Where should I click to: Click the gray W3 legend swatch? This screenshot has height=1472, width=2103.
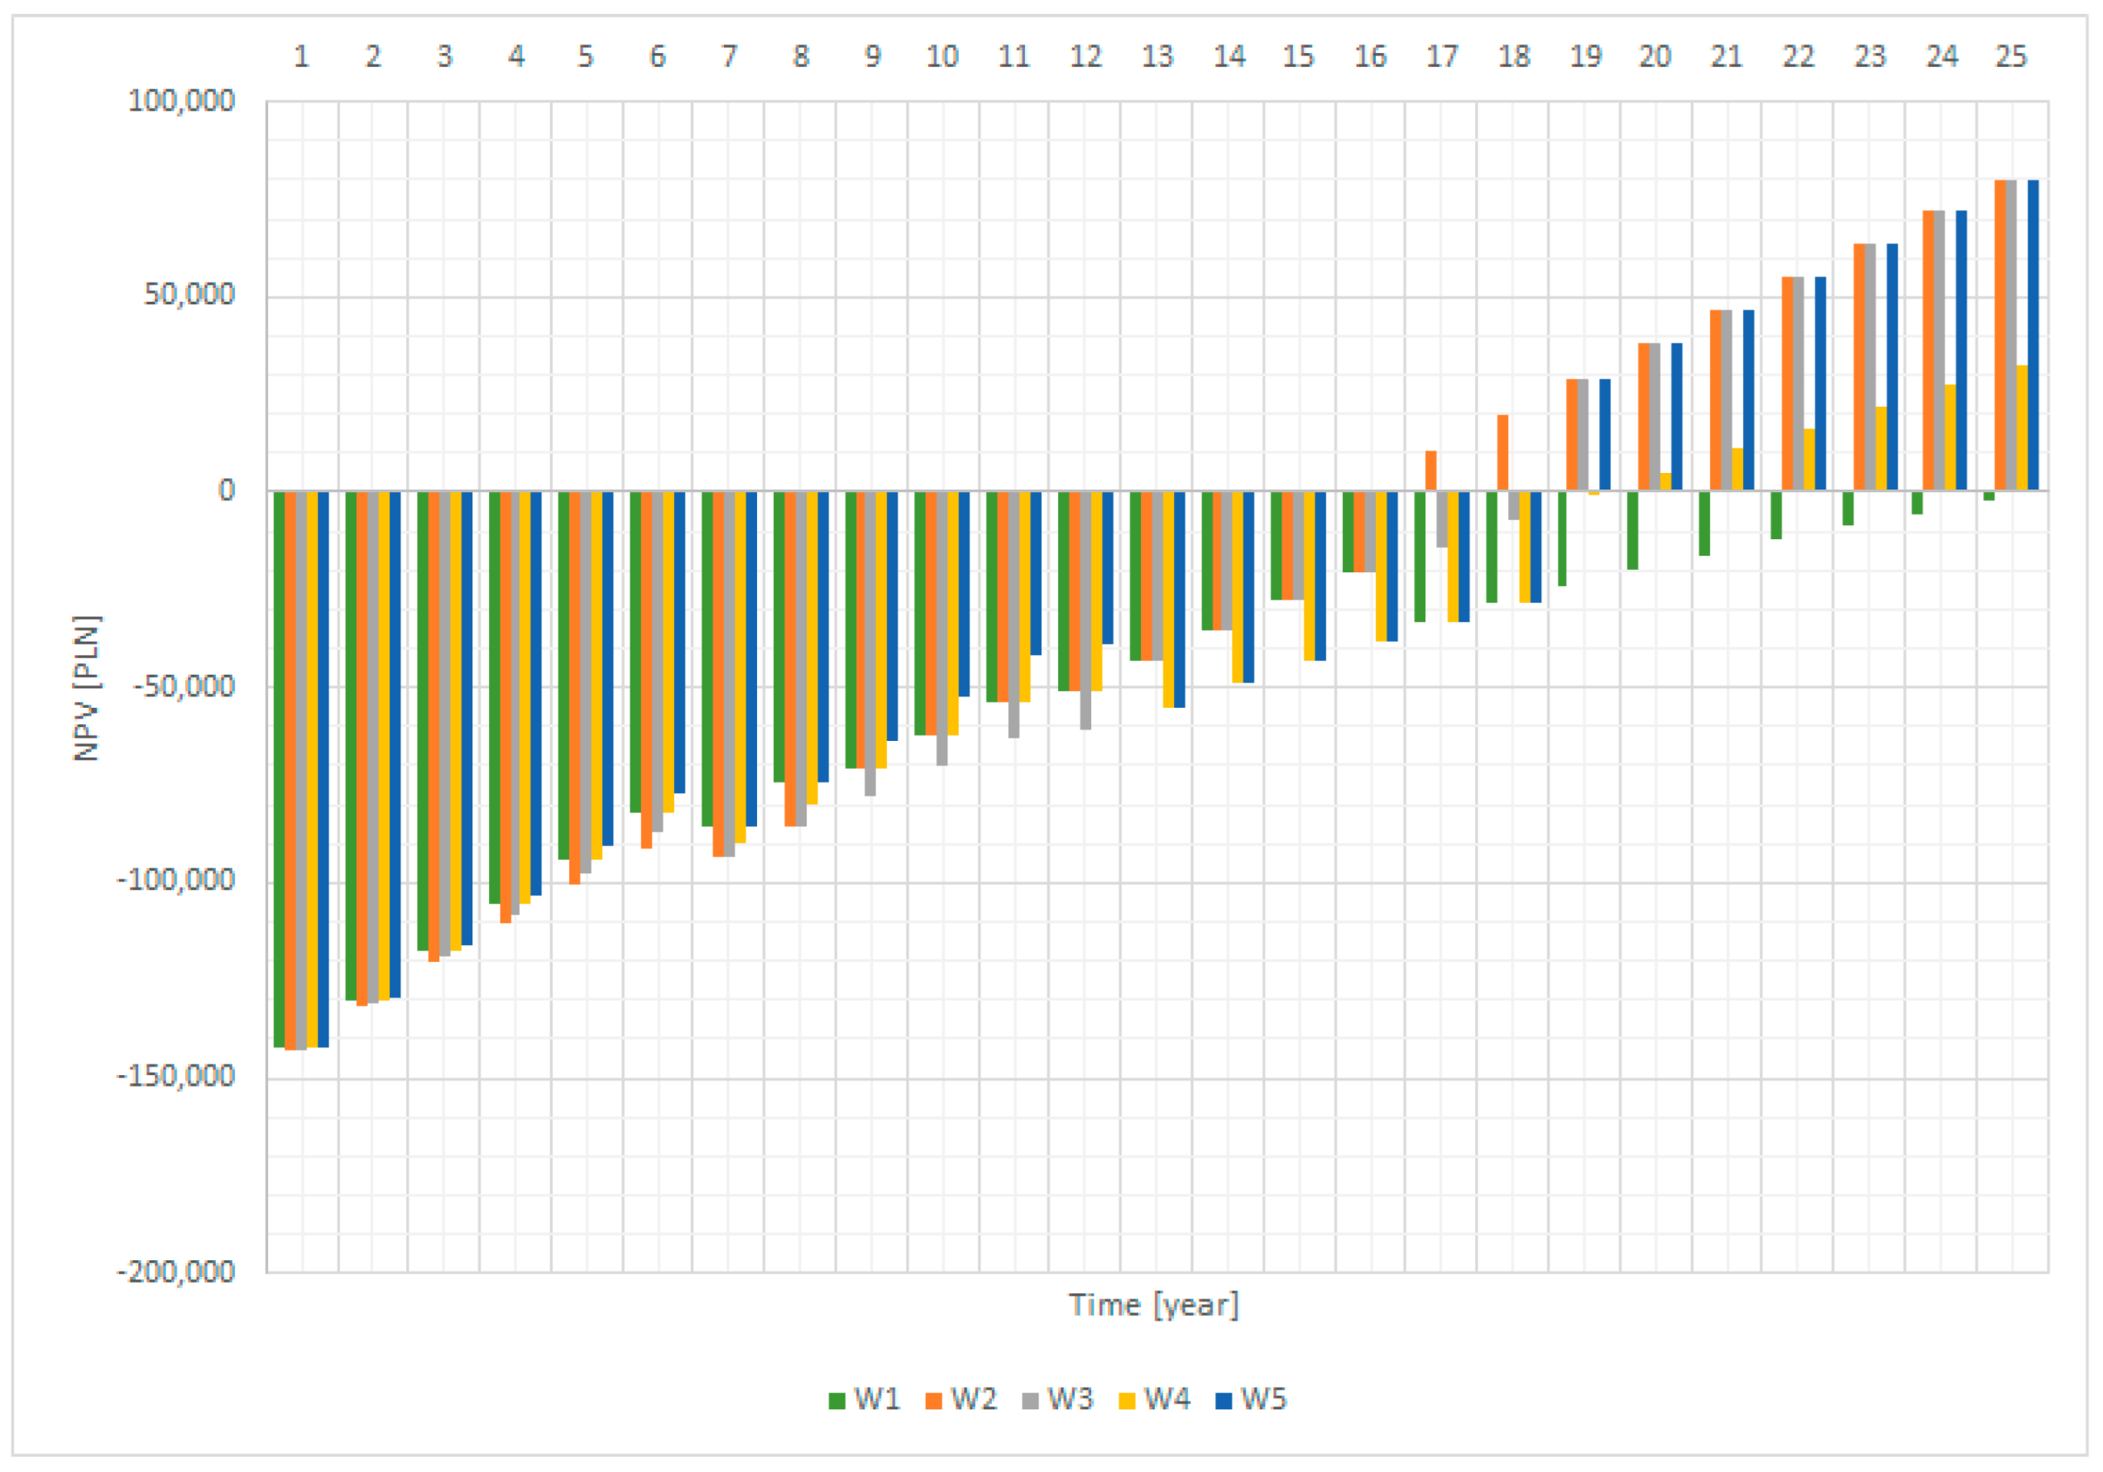[x=1031, y=1401]
